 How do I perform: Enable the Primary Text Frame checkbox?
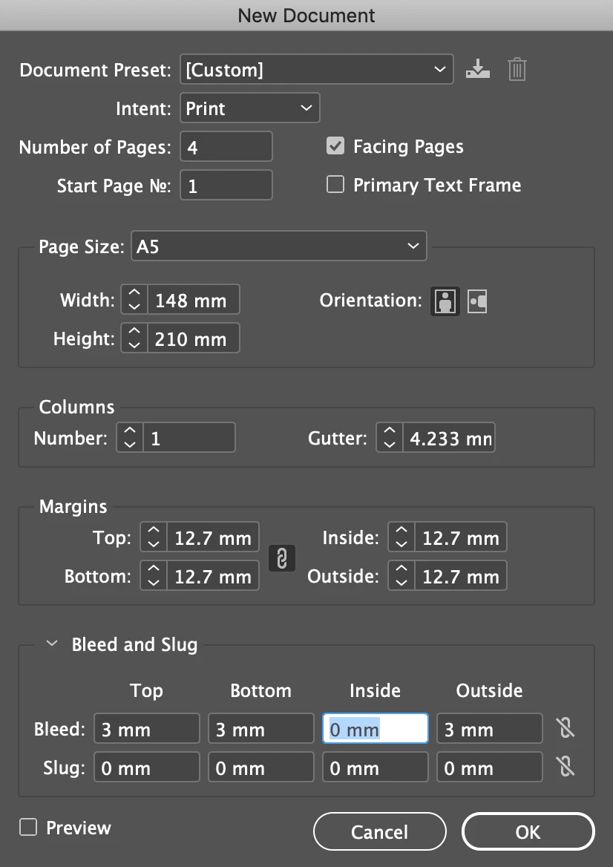(335, 185)
